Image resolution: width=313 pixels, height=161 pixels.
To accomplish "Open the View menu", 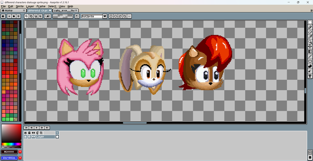I will (x=62, y=6).
